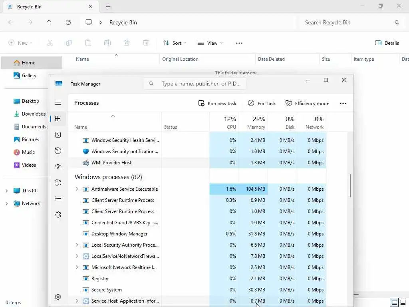Select Desktop Window Manager process
The width and height of the screenshot is (409, 307).
(x=197, y=233)
